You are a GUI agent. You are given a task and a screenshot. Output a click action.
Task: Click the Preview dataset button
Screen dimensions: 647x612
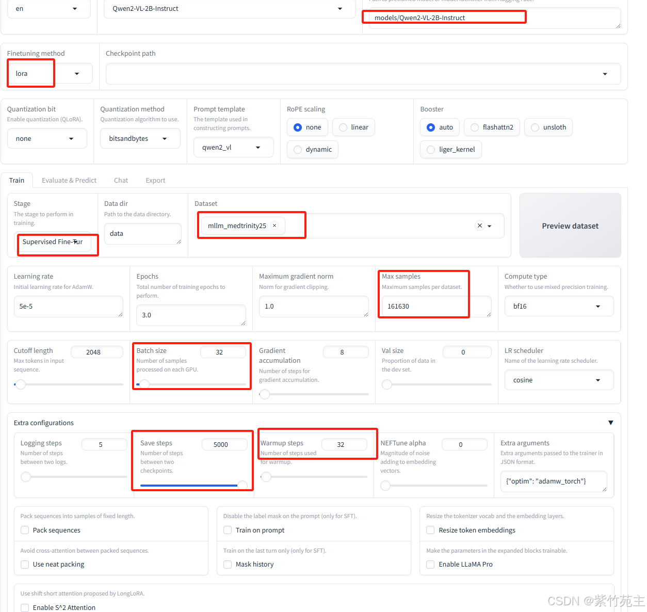click(570, 226)
